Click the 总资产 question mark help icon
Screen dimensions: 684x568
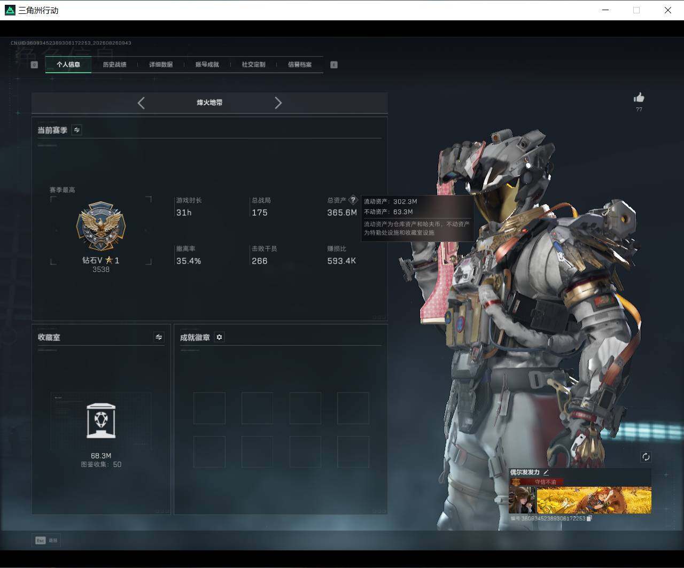point(353,200)
